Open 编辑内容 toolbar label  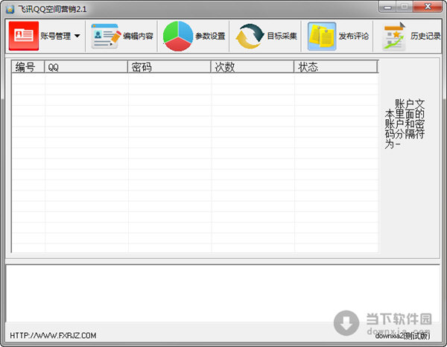click(x=139, y=36)
